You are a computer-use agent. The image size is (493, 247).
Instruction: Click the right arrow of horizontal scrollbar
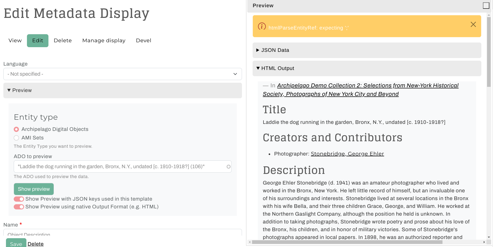click(484, 242)
